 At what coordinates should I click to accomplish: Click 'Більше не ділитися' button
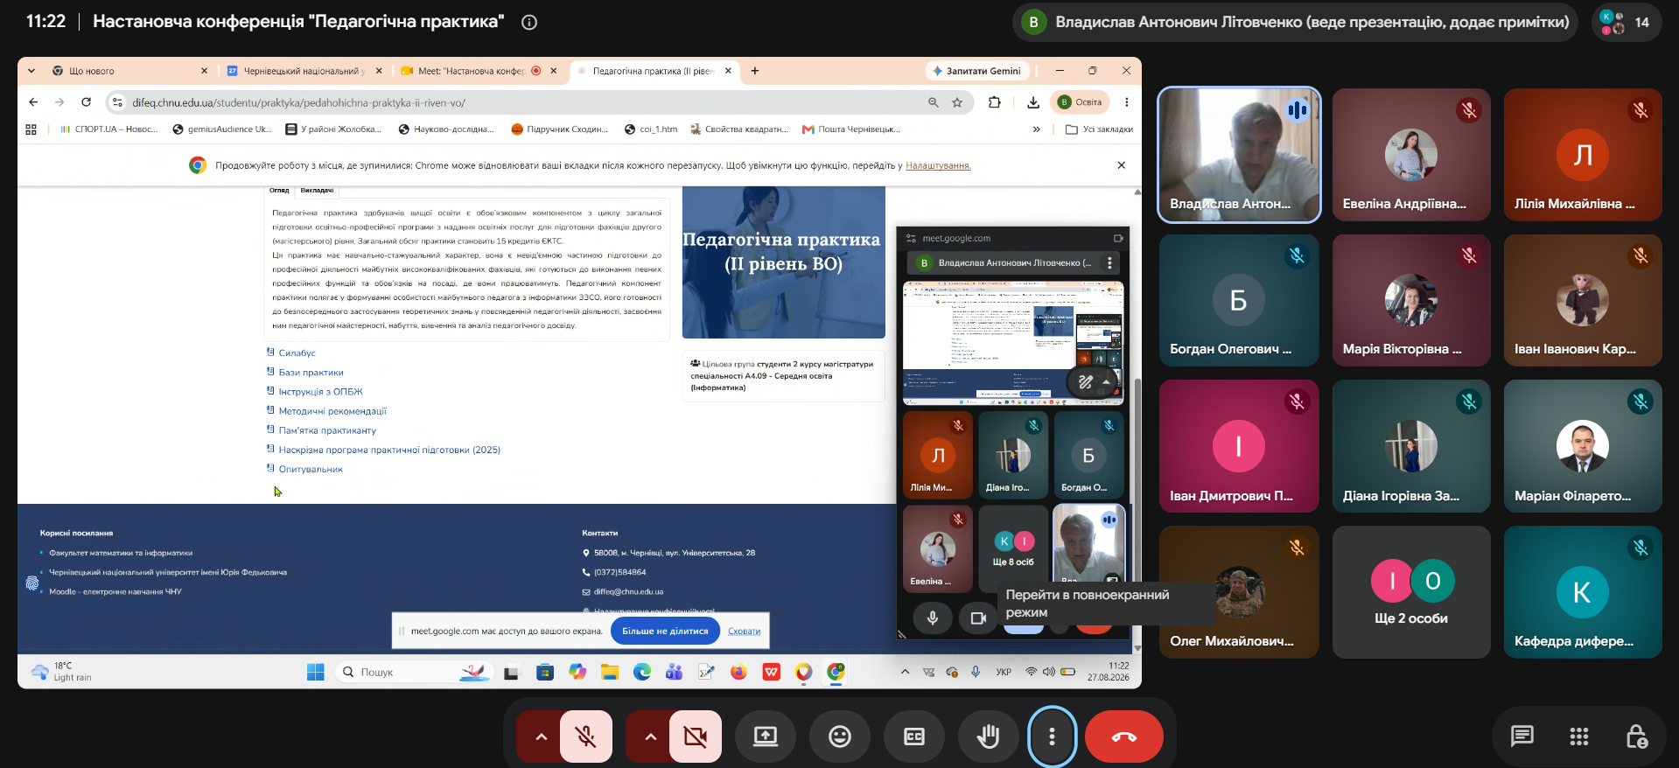click(x=665, y=631)
